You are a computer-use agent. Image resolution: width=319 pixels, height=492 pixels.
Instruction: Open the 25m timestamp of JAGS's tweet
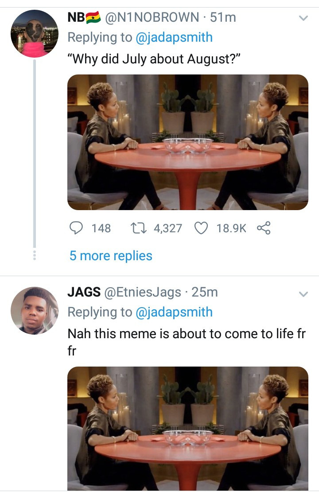pos(205,292)
